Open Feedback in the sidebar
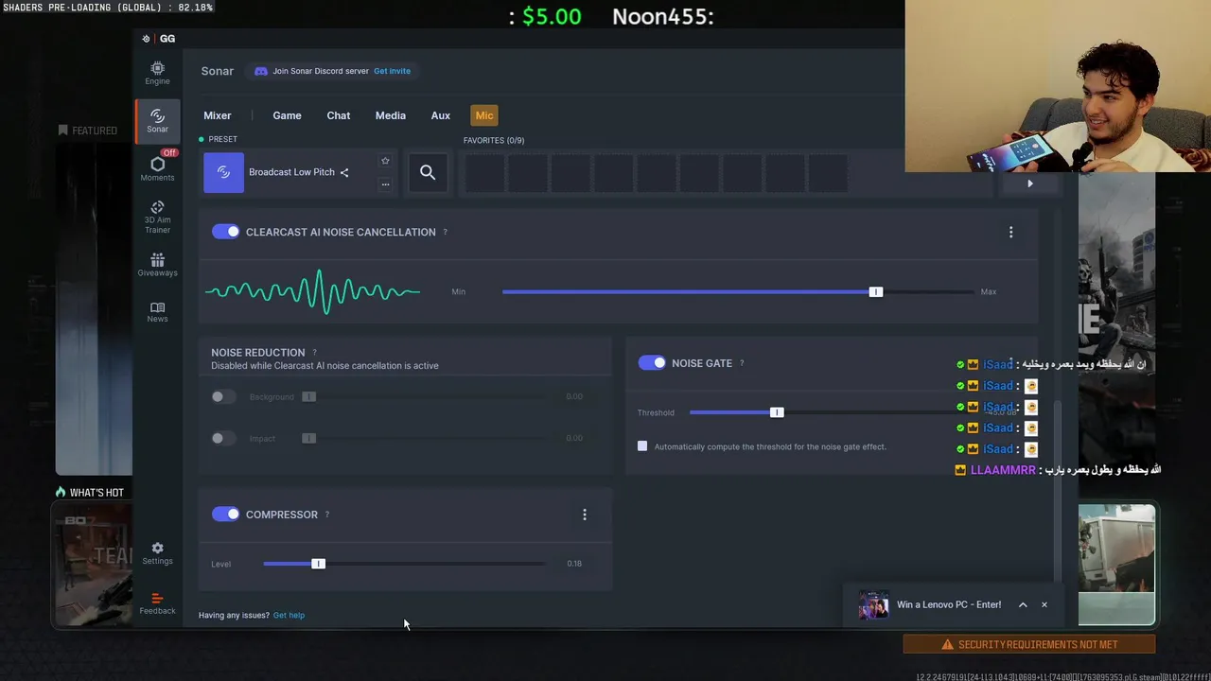Image resolution: width=1211 pixels, height=681 pixels. pyautogui.click(x=157, y=603)
